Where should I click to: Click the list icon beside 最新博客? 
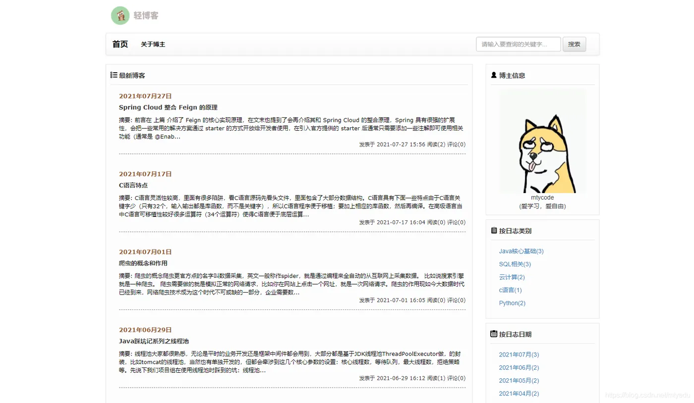coord(114,75)
